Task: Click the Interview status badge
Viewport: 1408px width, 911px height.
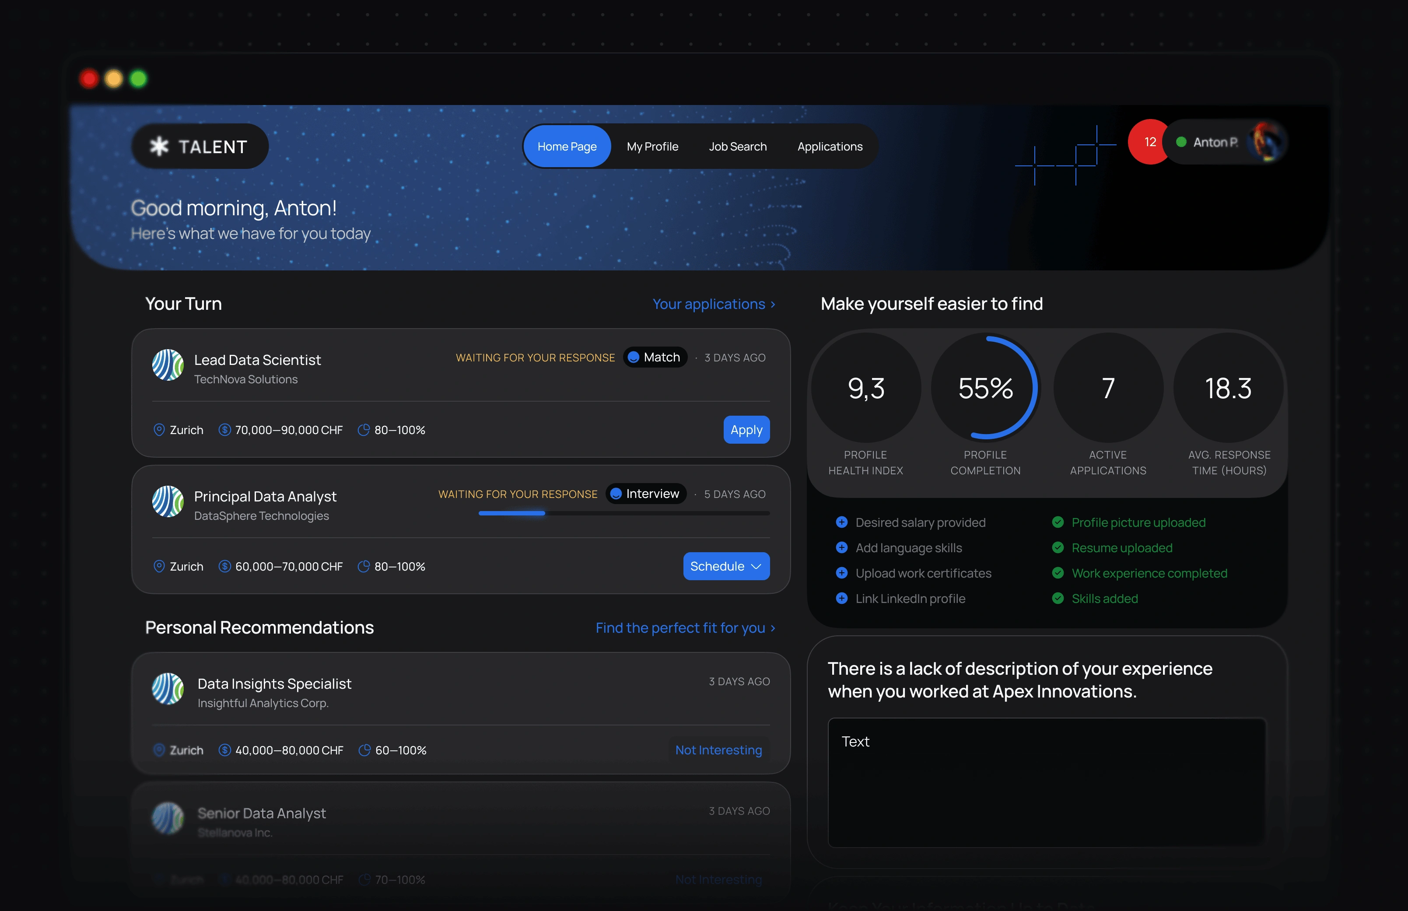Action: point(646,494)
